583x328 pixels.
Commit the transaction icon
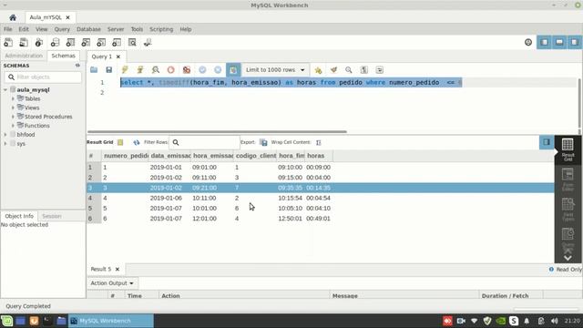pyautogui.click(x=202, y=70)
